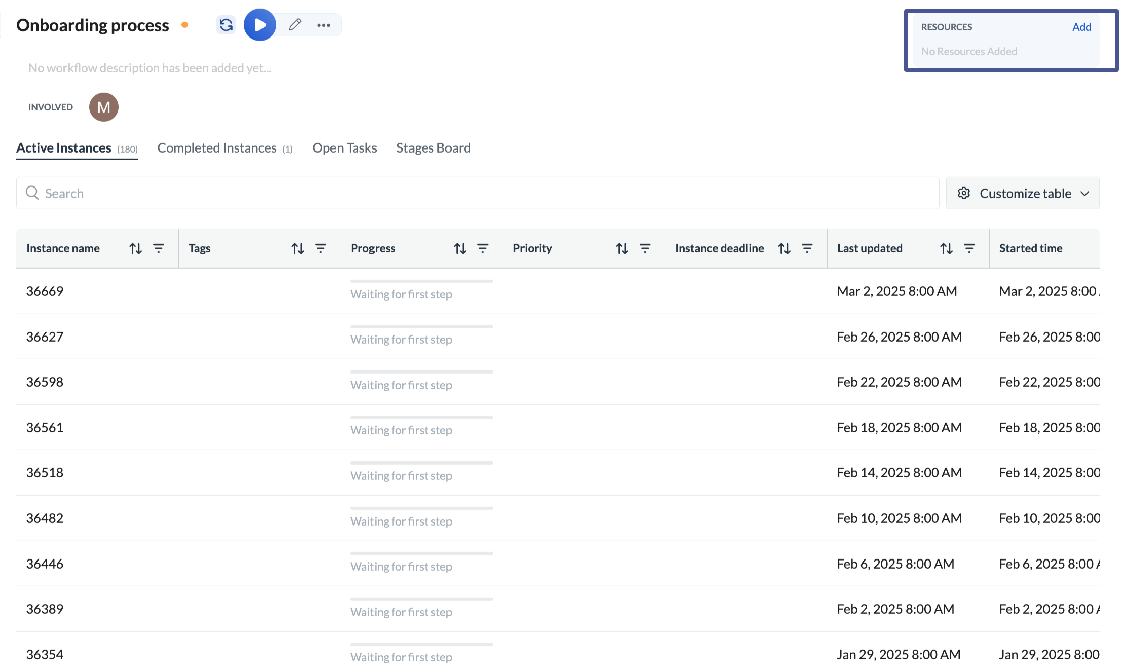Click Last updated Jan 29, 2025 8:00 AM
The image size is (1123, 672).
click(899, 654)
